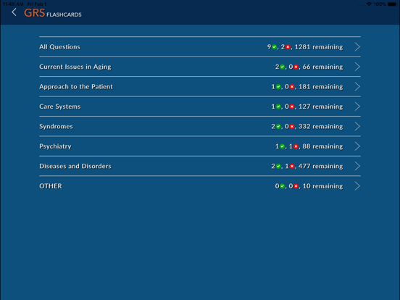Open Approach to the Patient chevron
This screenshot has width=400, height=300.
(357, 86)
